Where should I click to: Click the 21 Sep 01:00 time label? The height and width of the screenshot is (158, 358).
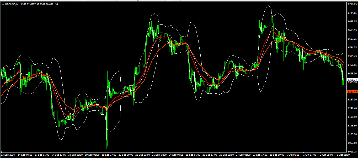[142, 155]
